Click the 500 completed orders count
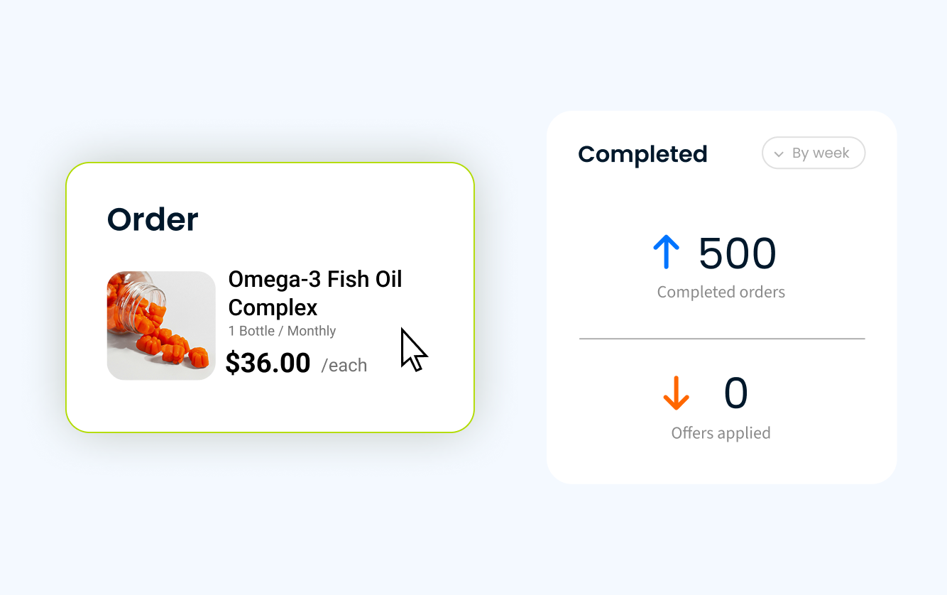Screen dimensions: 947x595 pyautogui.click(x=737, y=253)
